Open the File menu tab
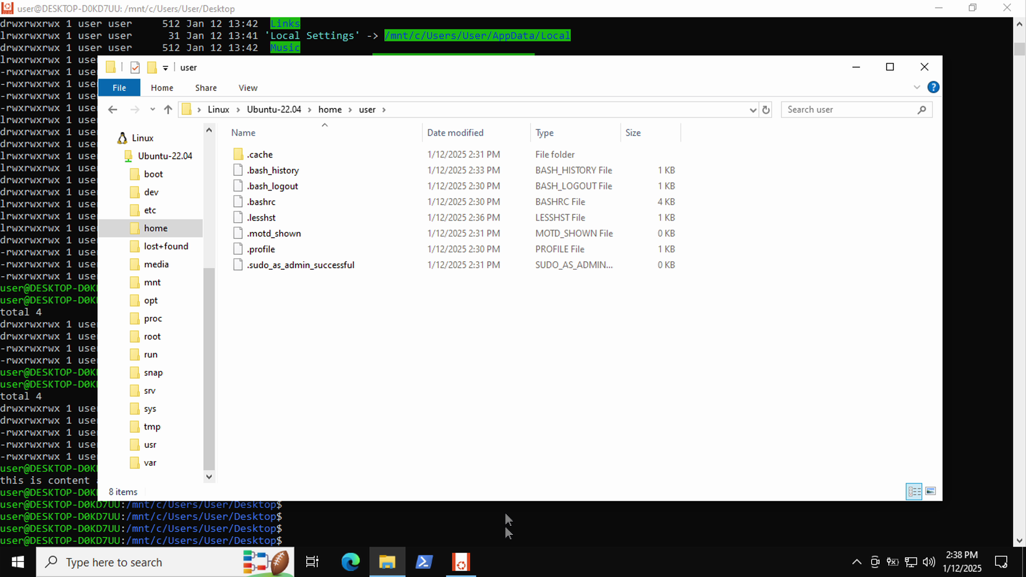This screenshot has width=1026, height=577. pyautogui.click(x=119, y=88)
